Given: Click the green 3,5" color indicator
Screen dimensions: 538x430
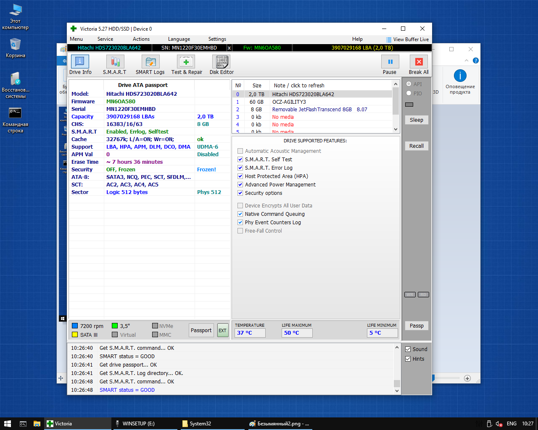Looking at the screenshot, I should 115,326.
